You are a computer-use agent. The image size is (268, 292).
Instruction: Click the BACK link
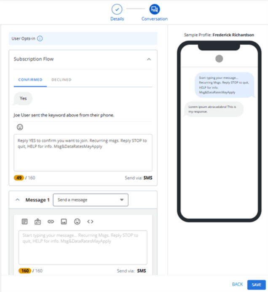238,284
